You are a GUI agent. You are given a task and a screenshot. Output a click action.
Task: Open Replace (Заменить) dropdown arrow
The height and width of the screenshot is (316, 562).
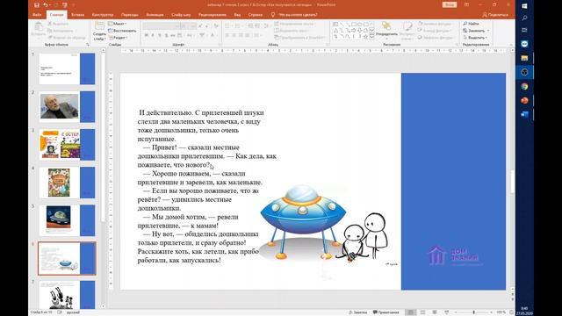click(488, 31)
